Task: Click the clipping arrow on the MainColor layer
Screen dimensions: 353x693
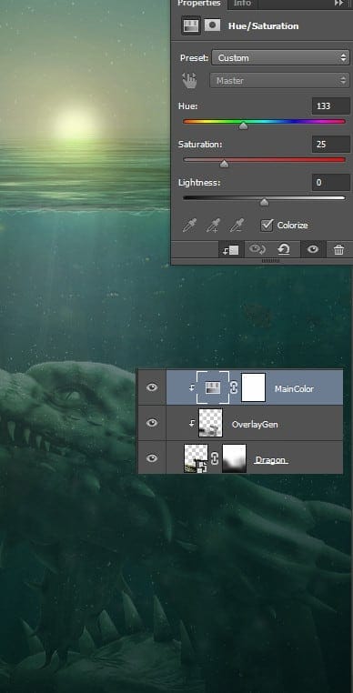Action: (192, 387)
